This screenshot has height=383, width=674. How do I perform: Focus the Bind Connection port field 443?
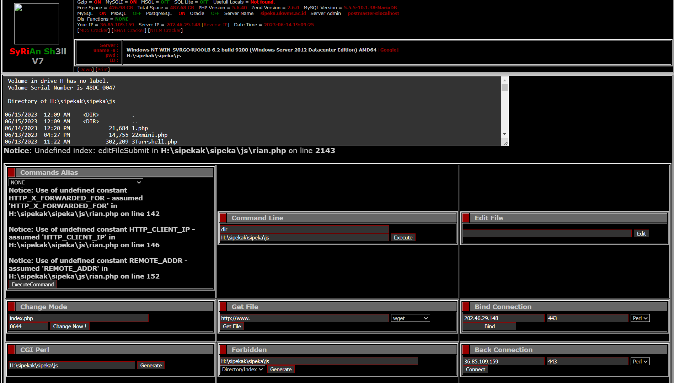click(x=588, y=318)
